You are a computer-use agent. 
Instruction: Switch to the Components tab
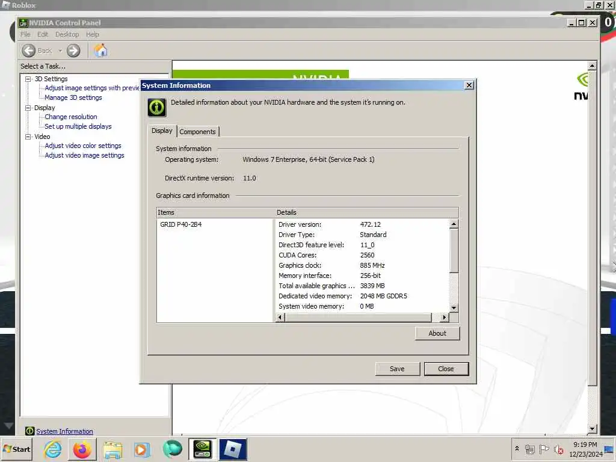197,132
